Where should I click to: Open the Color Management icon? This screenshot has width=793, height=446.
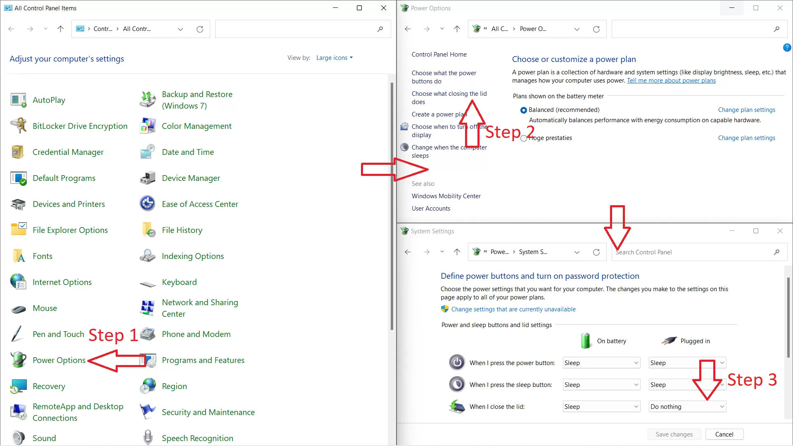[148, 126]
